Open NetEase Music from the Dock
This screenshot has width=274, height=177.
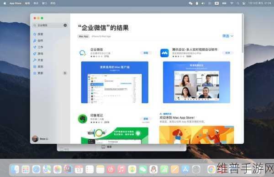pyautogui.click(x=111, y=169)
